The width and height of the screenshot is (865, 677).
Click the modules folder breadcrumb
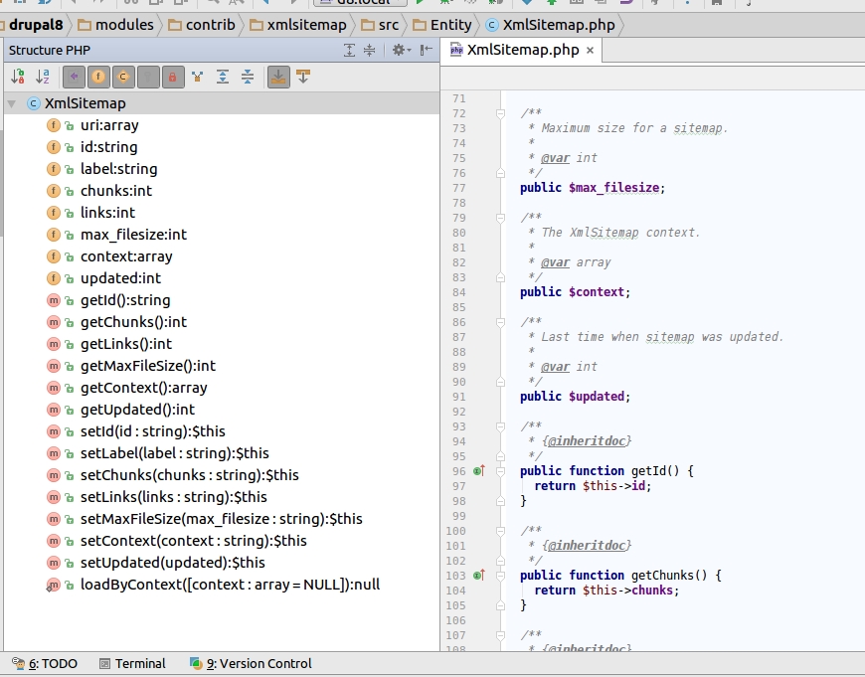[x=116, y=25]
